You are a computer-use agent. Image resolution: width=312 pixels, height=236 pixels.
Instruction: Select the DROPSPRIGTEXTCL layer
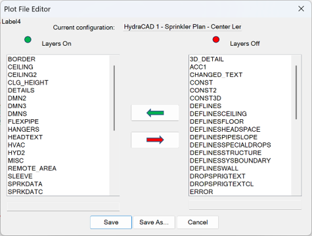coord(240,184)
